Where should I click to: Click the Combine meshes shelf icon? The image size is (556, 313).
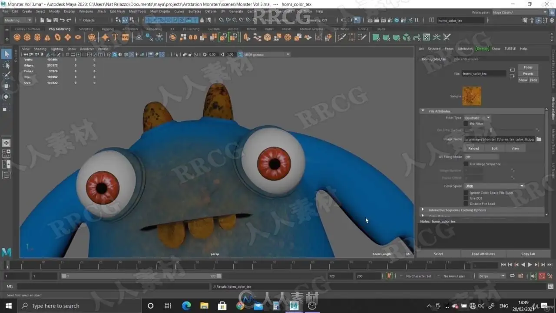[x=173, y=37]
